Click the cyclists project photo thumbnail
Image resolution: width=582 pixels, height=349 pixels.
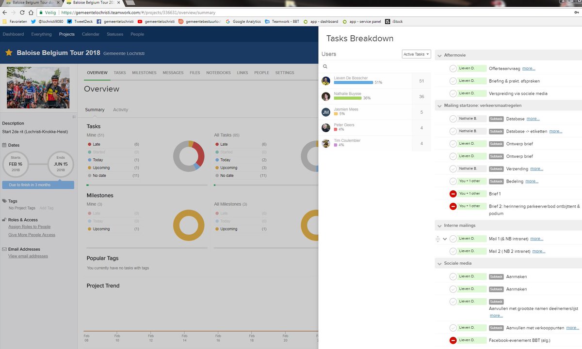tap(38, 88)
